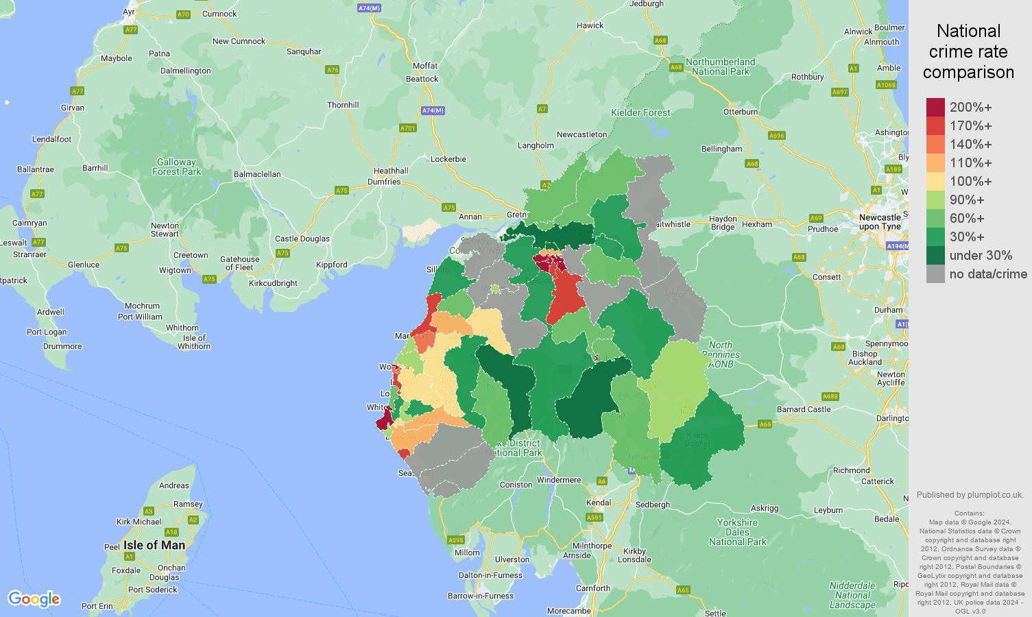Image resolution: width=1032 pixels, height=617 pixels.
Task: Click the Google logo on the map
Action: (x=34, y=599)
